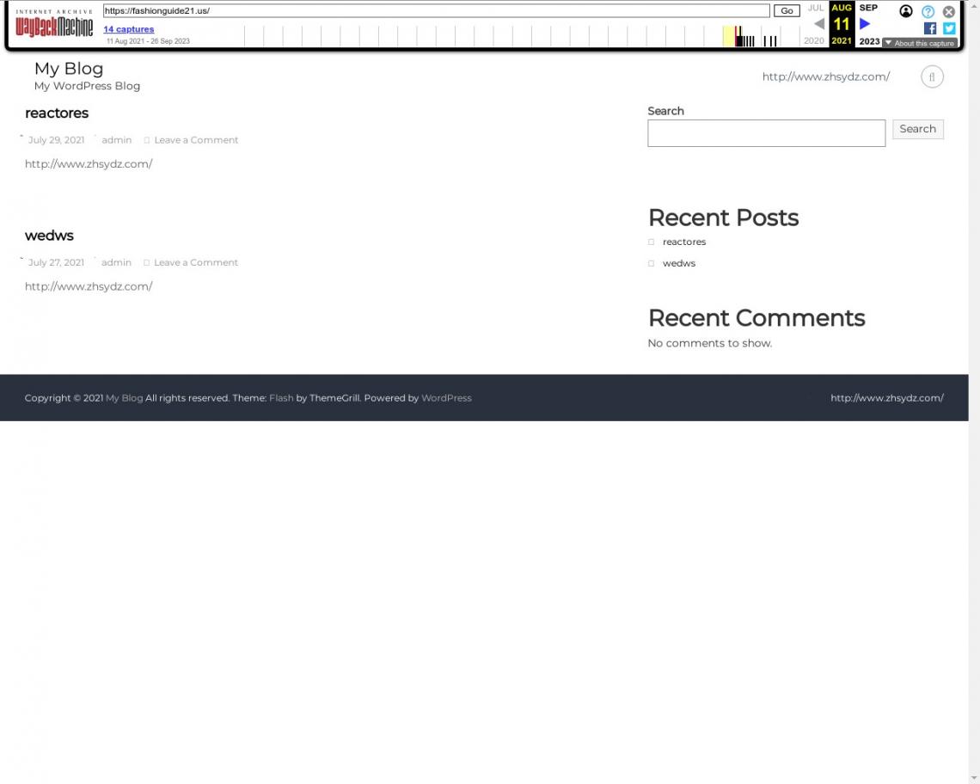
Task: Open the reactores post title
Action: (57, 113)
